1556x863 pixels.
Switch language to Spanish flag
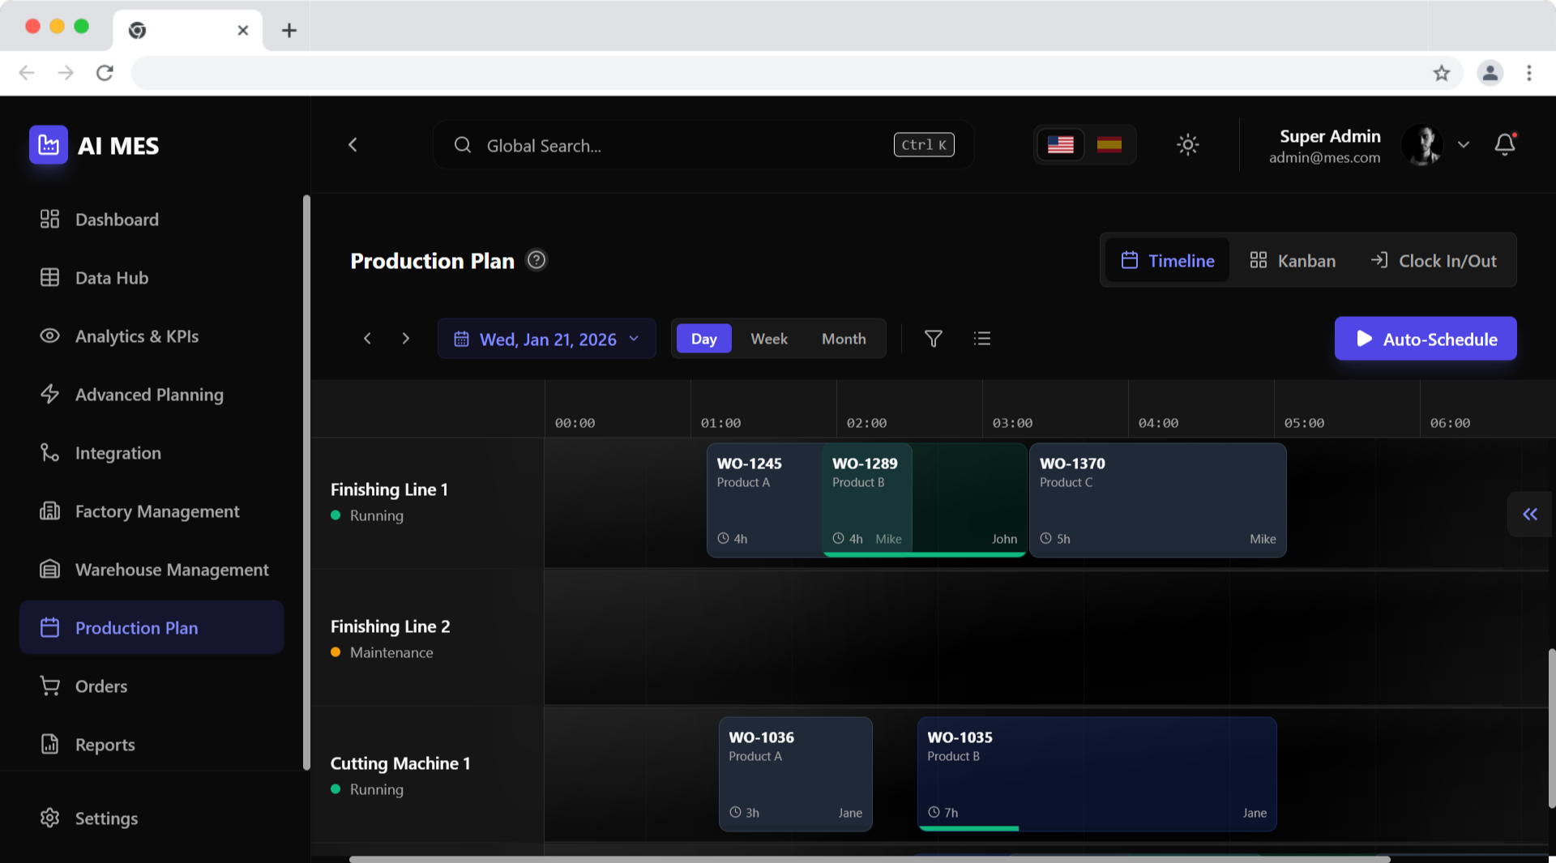pos(1109,145)
